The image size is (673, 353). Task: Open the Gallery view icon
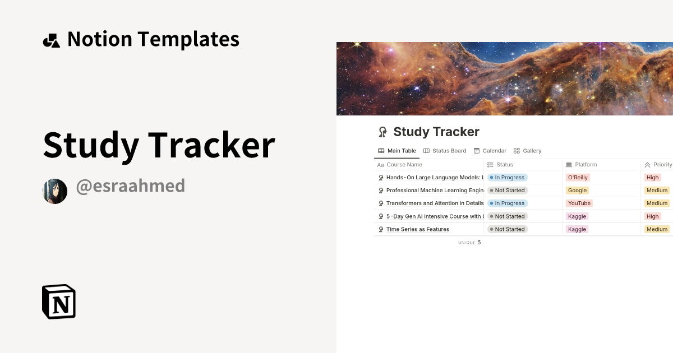click(x=515, y=151)
